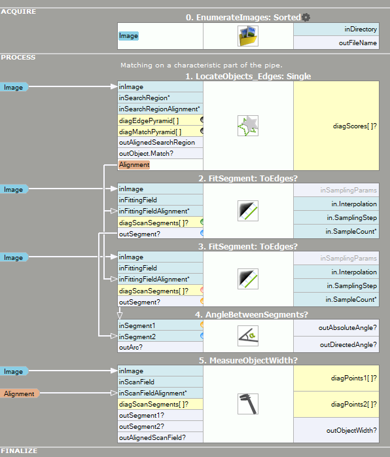The height and width of the screenshot is (457, 390).
Task: Click the MeasureObjectWidth caliper icon
Action: coord(248,404)
